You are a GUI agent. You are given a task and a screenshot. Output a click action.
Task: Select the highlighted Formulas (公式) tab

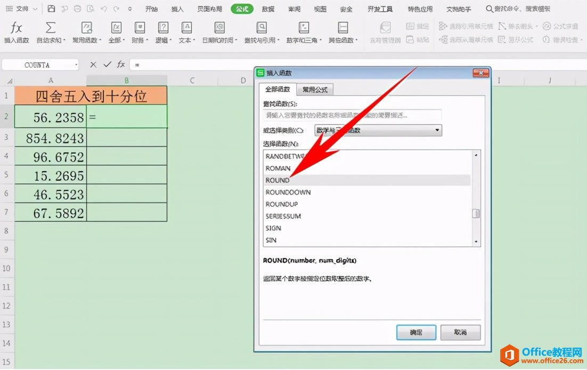click(x=242, y=9)
